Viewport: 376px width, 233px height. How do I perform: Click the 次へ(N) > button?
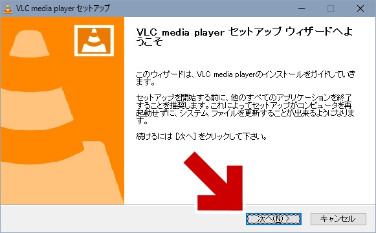(x=274, y=219)
